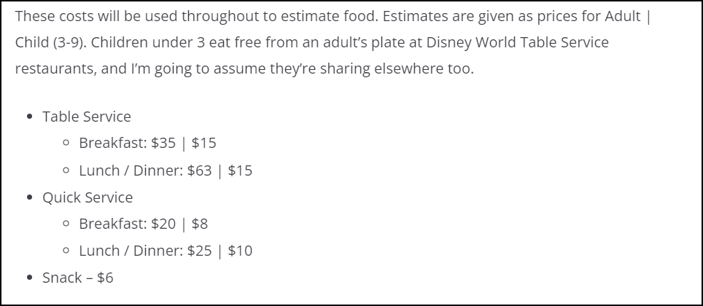Viewport: 703px width, 306px height.
Task: Click the Table Service Breakfast $35 | $15 line
Action: click(x=147, y=143)
